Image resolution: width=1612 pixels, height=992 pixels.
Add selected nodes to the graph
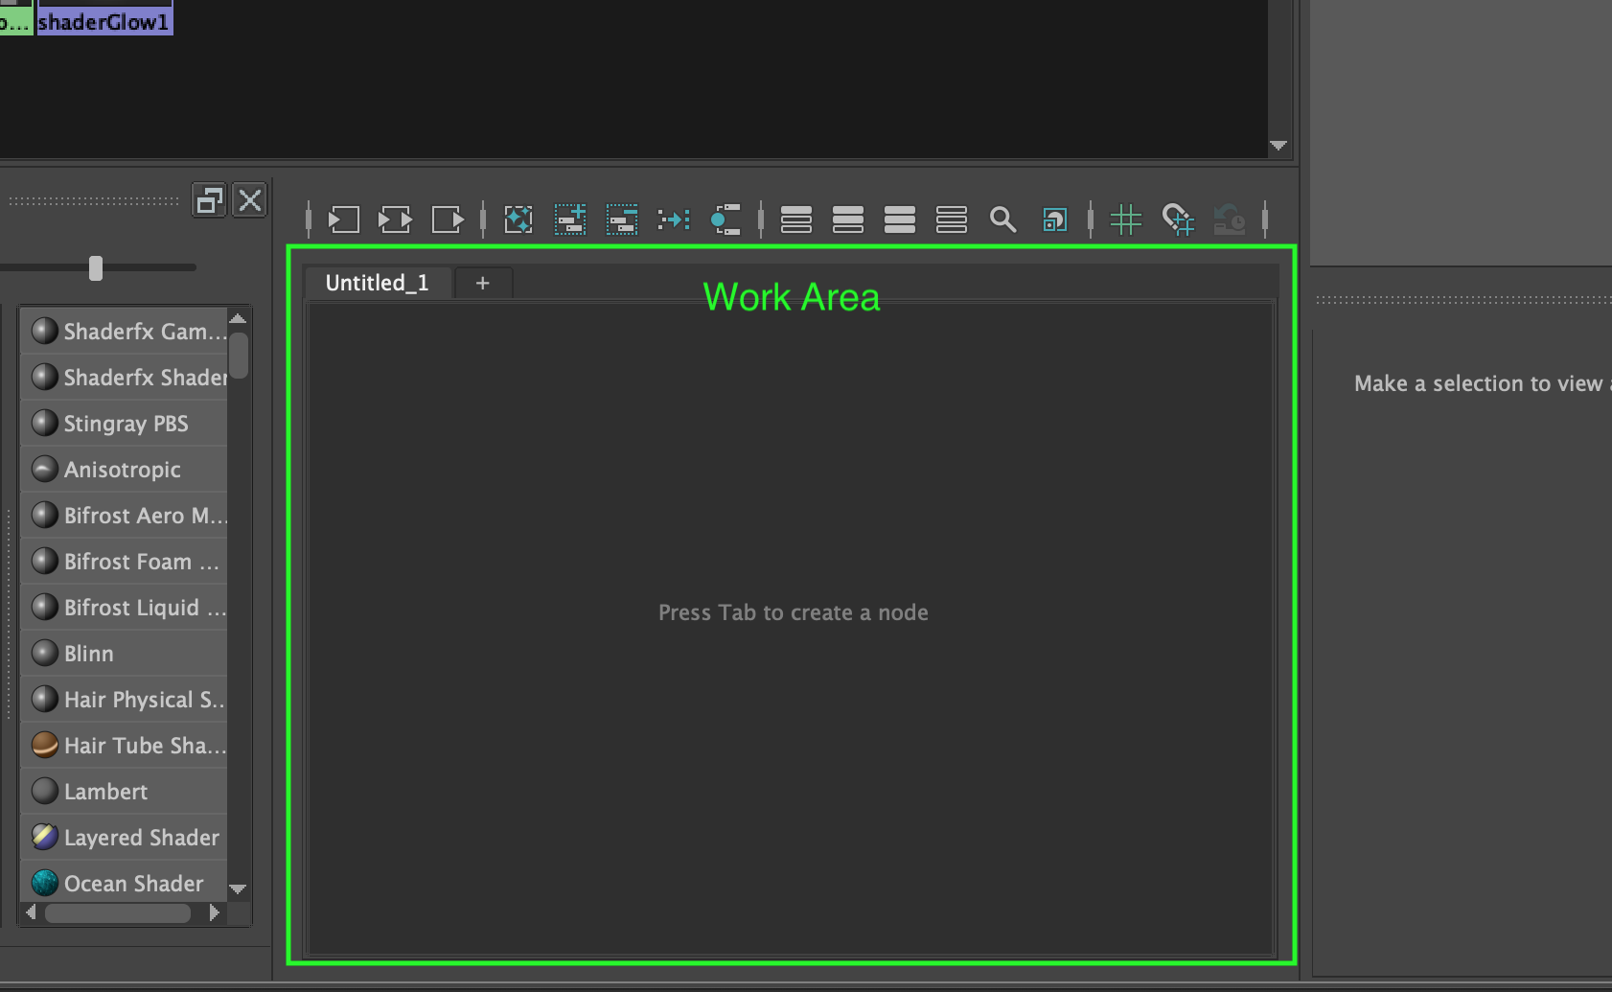(x=569, y=219)
